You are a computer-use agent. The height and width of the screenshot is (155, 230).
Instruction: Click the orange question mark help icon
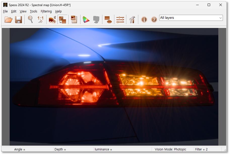(154, 19)
